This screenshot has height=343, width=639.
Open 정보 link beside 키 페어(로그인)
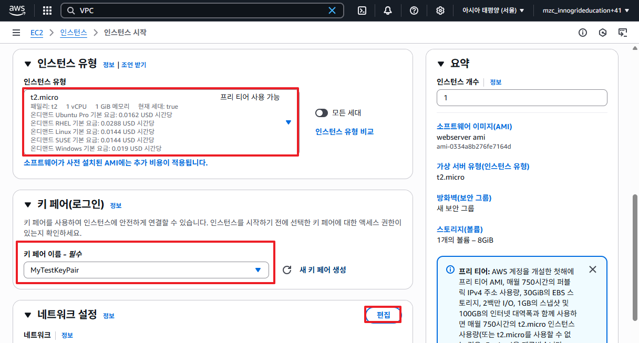coord(116,206)
